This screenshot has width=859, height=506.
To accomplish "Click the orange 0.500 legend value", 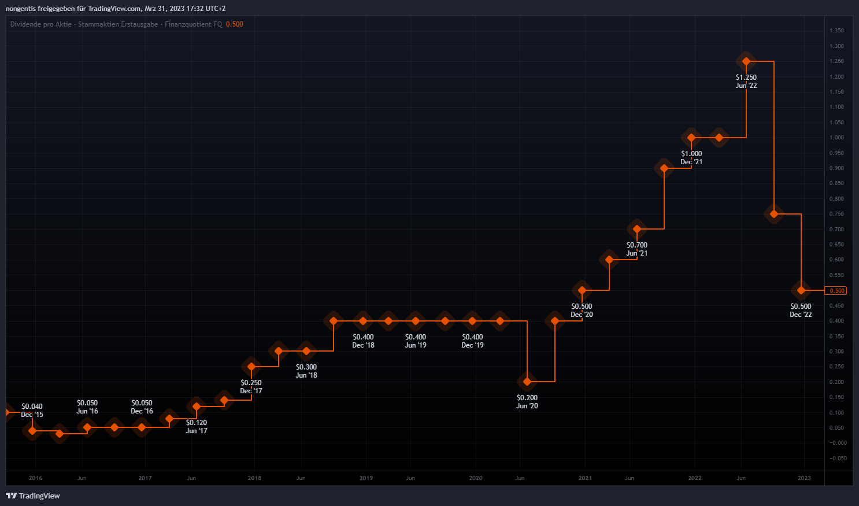I will coord(234,24).
